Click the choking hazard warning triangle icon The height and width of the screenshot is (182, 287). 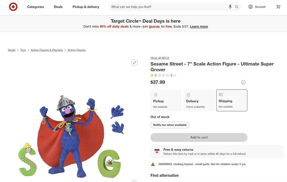pos(153,164)
